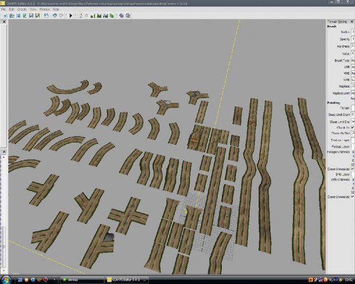Open the Terrain painting dropdown

353,108
